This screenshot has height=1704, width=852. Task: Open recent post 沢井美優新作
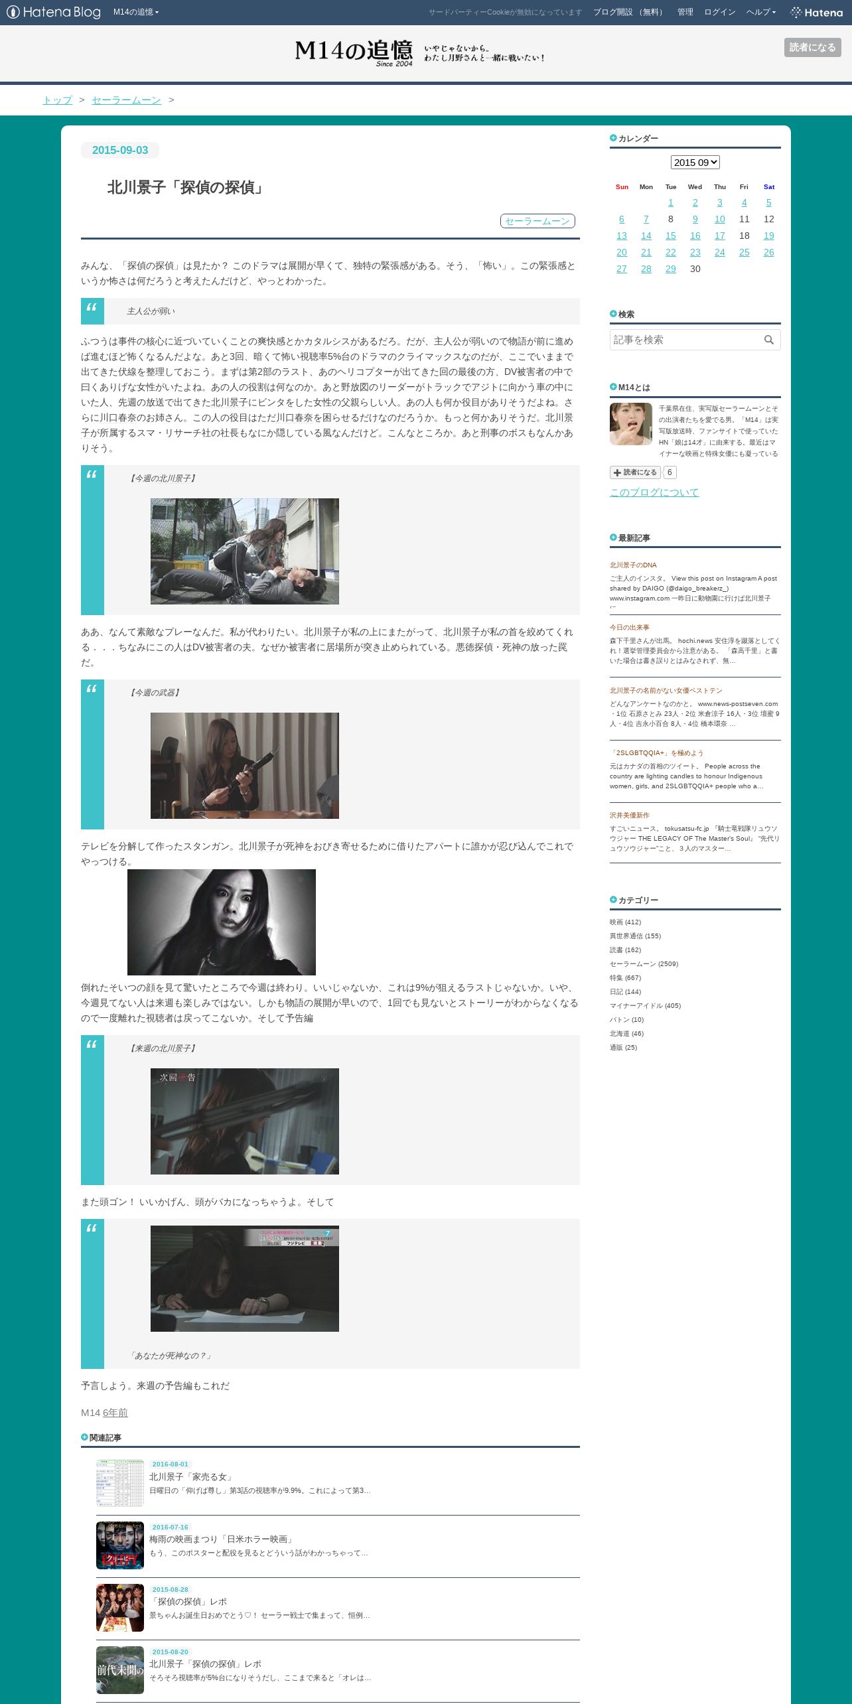(x=630, y=816)
